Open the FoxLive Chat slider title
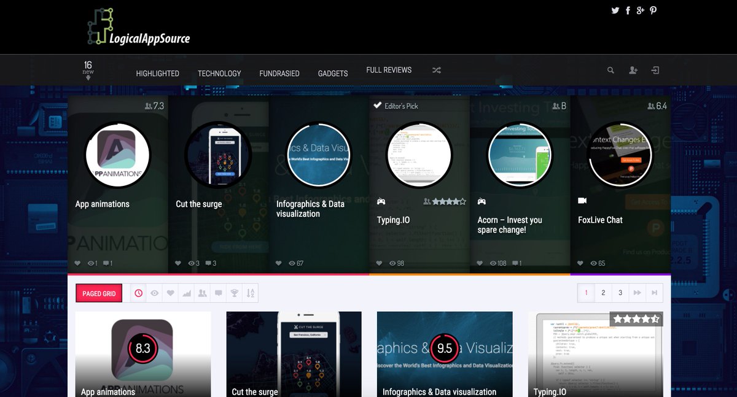737x397 pixels. pyautogui.click(x=600, y=220)
